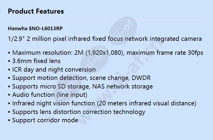
Task: Click the NAS network storage phrase
Action: (x=122, y=86)
